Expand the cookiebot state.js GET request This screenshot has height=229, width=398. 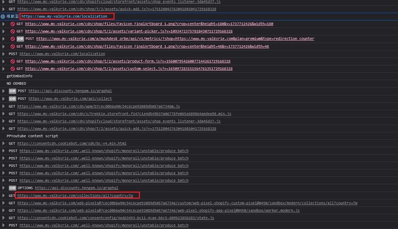click(x=3, y=218)
